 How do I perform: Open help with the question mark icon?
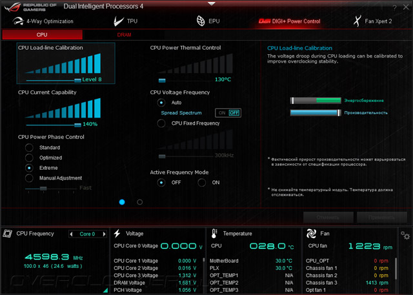click(x=394, y=8)
